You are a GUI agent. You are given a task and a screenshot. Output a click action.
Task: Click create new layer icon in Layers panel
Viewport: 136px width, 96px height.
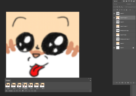click(x=131, y=83)
